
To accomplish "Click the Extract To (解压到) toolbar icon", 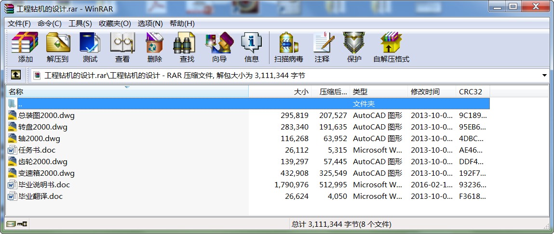I will click(57, 42).
